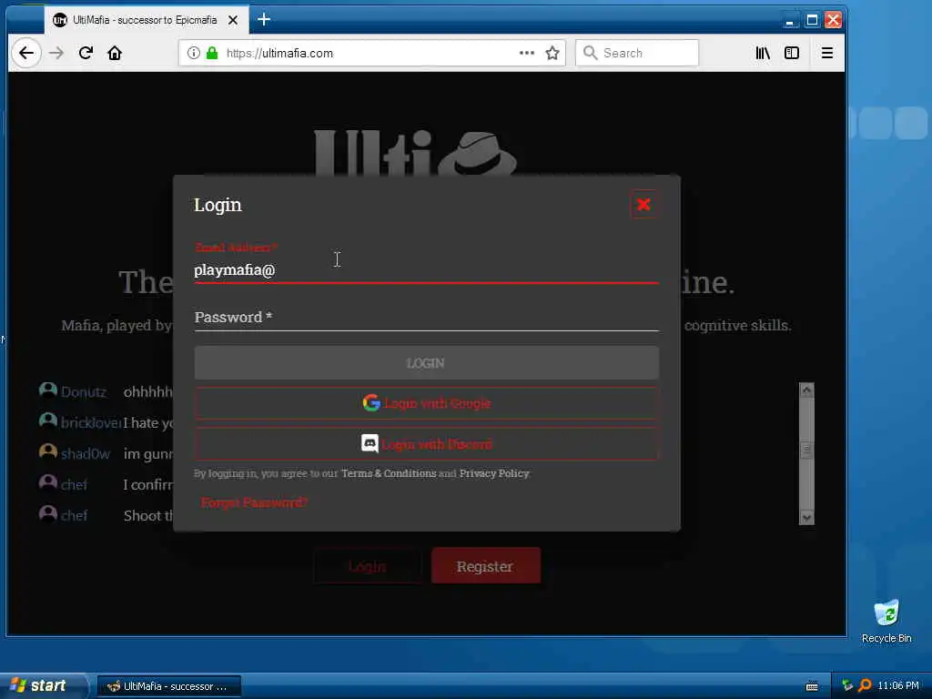Click the Discord logo icon
932x699 pixels.
click(x=370, y=443)
